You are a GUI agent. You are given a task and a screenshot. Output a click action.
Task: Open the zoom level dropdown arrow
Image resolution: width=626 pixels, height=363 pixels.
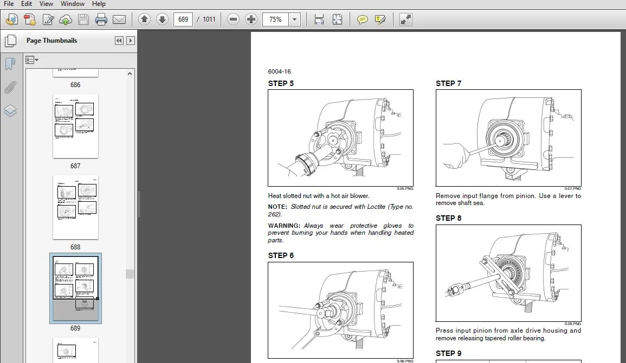click(295, 19)
